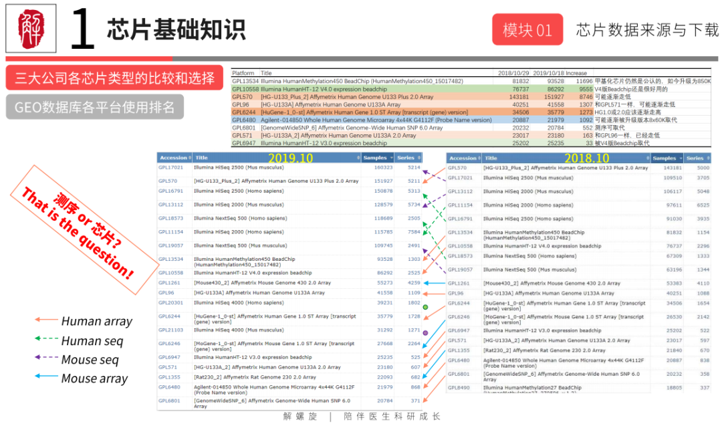Select the 三大公司各芯片类型的比较和选择 red banner
This screenshot has width=722, height=424.
(x=114, y=78)
